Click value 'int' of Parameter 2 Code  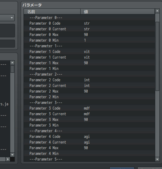tap(87, 80)
